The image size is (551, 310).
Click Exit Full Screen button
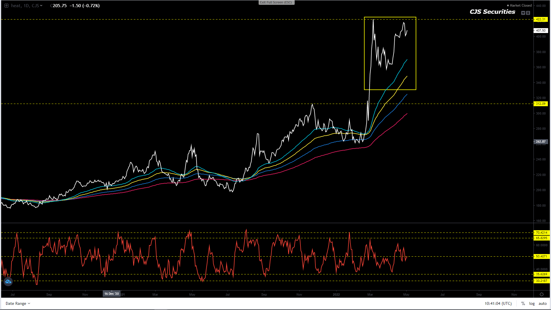(276, 2)
